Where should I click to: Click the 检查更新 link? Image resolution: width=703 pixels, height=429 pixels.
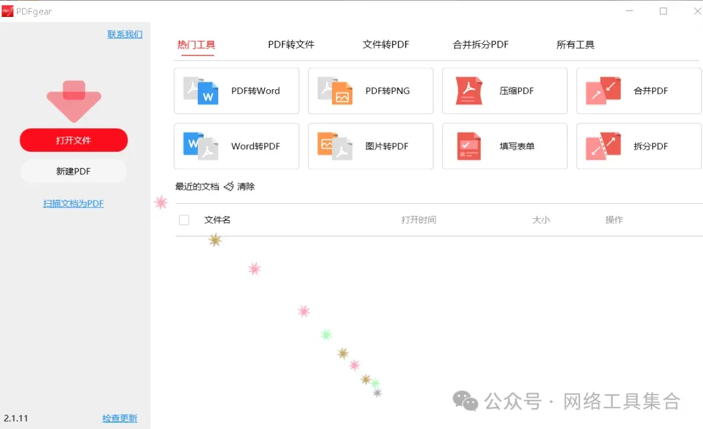(x=120, y=418)
